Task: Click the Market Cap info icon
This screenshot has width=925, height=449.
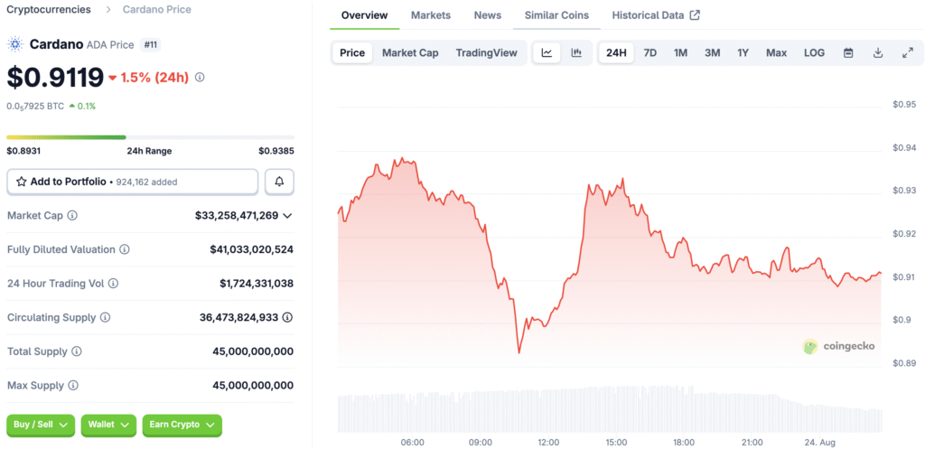Action: coord(72,216)
